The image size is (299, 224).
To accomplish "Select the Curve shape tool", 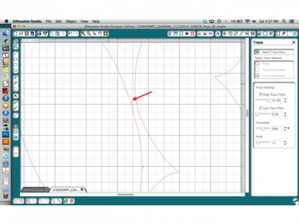I will click(x=16, y=83).
